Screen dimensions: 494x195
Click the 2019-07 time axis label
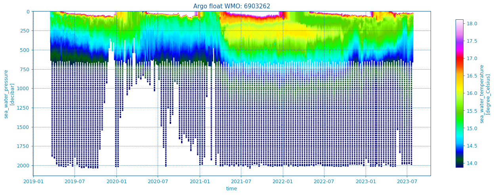pyautogui.click(x=75, y=182)
